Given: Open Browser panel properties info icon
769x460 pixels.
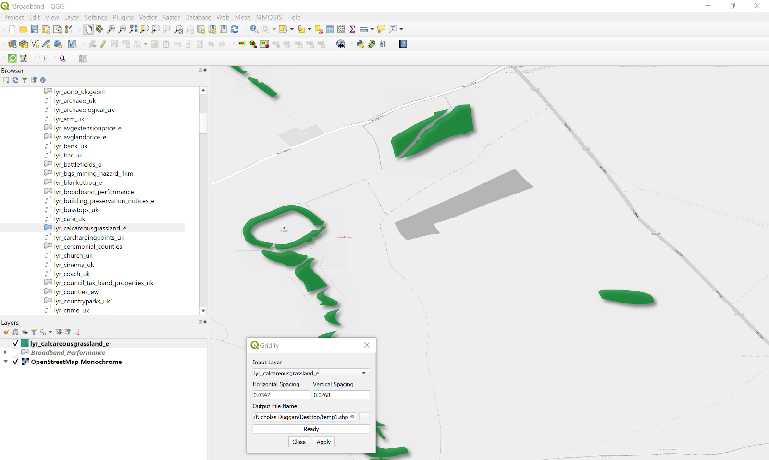Looking at the screenshot, I should click(x=43, y=80).
